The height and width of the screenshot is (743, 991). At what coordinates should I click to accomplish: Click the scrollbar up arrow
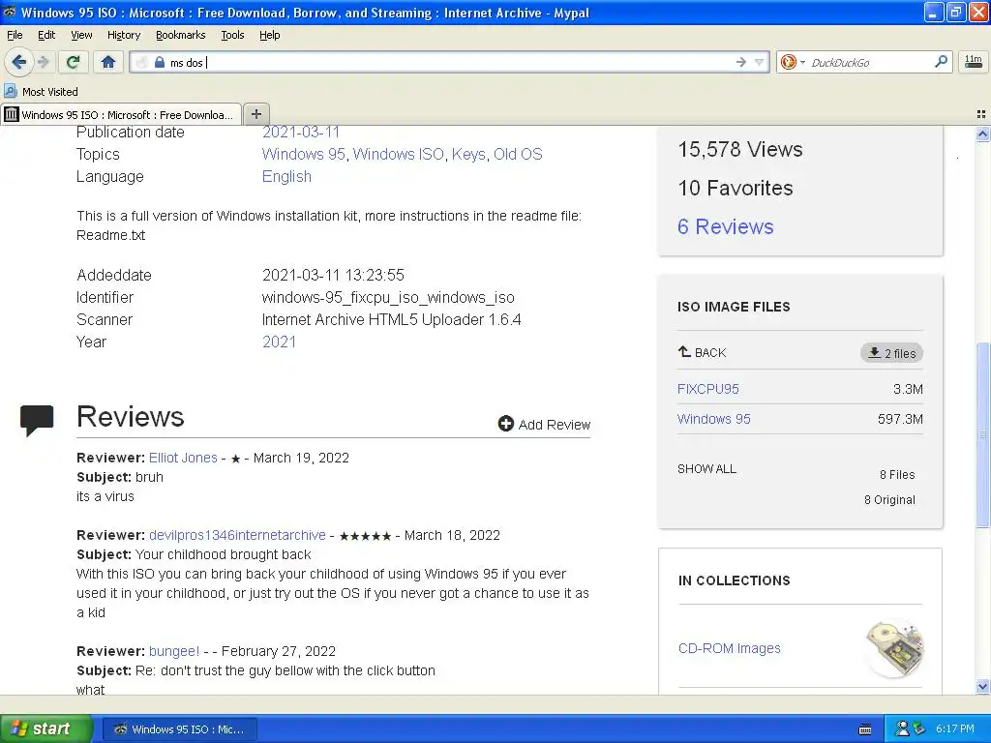tap(982, 134)
